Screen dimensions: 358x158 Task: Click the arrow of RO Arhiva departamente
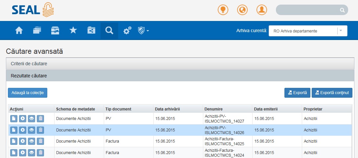tap(341, 31)
